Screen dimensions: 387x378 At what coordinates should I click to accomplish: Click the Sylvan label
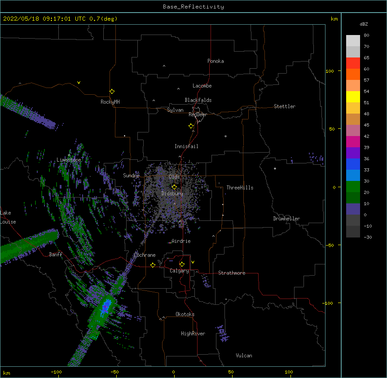pyautogui.click(x=175, y=110)
